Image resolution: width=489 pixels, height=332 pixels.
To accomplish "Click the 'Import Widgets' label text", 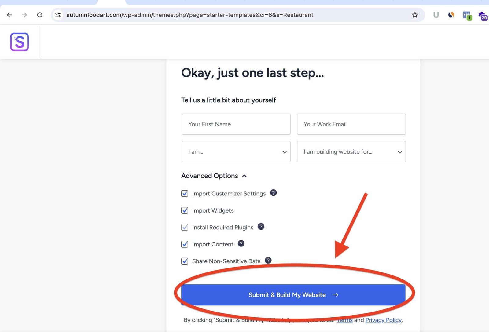I will (x=213, y=210).
